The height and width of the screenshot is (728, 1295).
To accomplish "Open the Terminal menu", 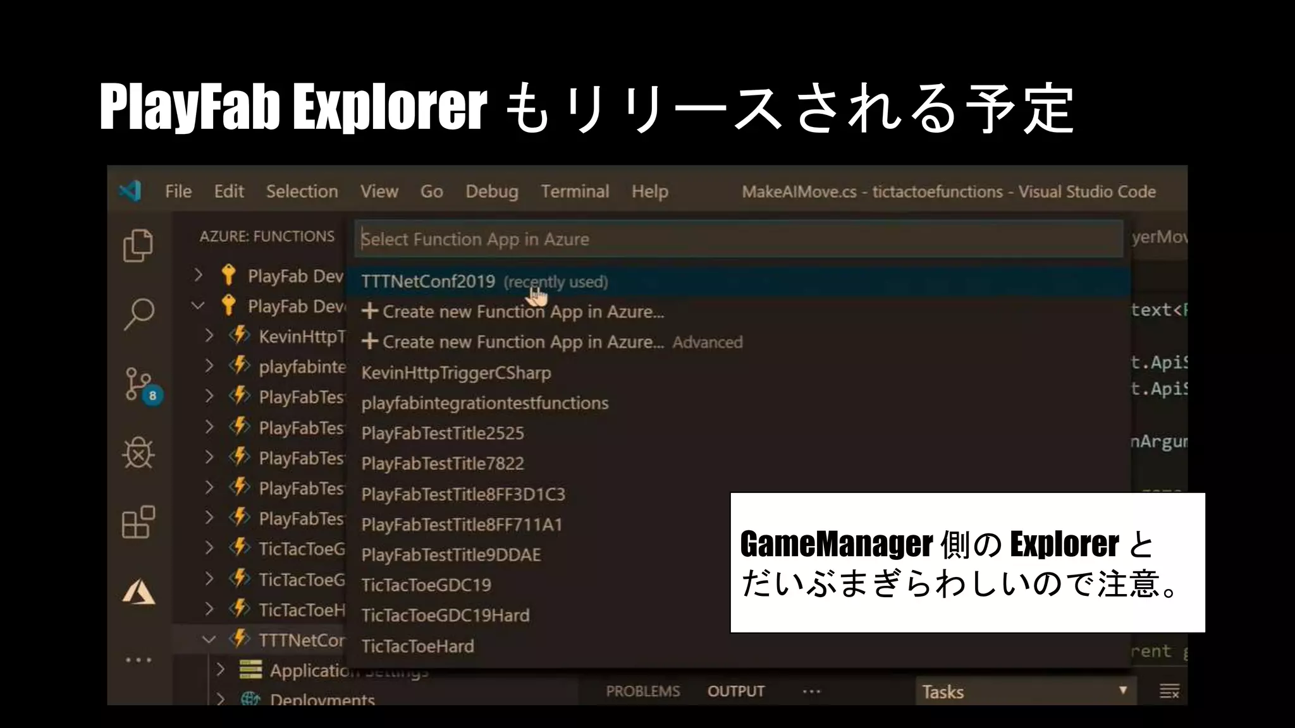I will [x=575, y=191].
